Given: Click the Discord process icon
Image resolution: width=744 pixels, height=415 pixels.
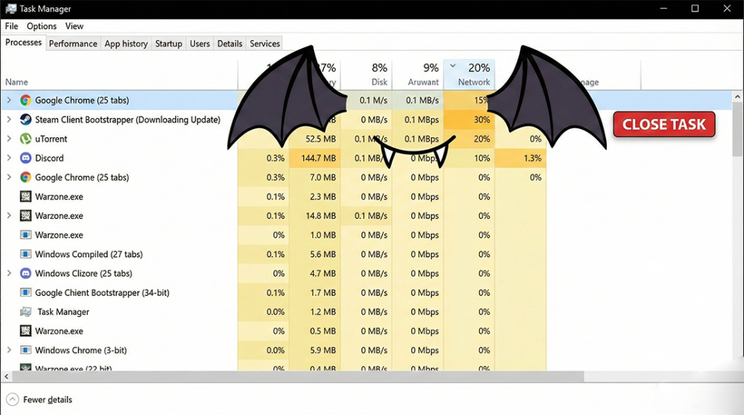Looking at the screenshot, I should click(x=25, y=158).
